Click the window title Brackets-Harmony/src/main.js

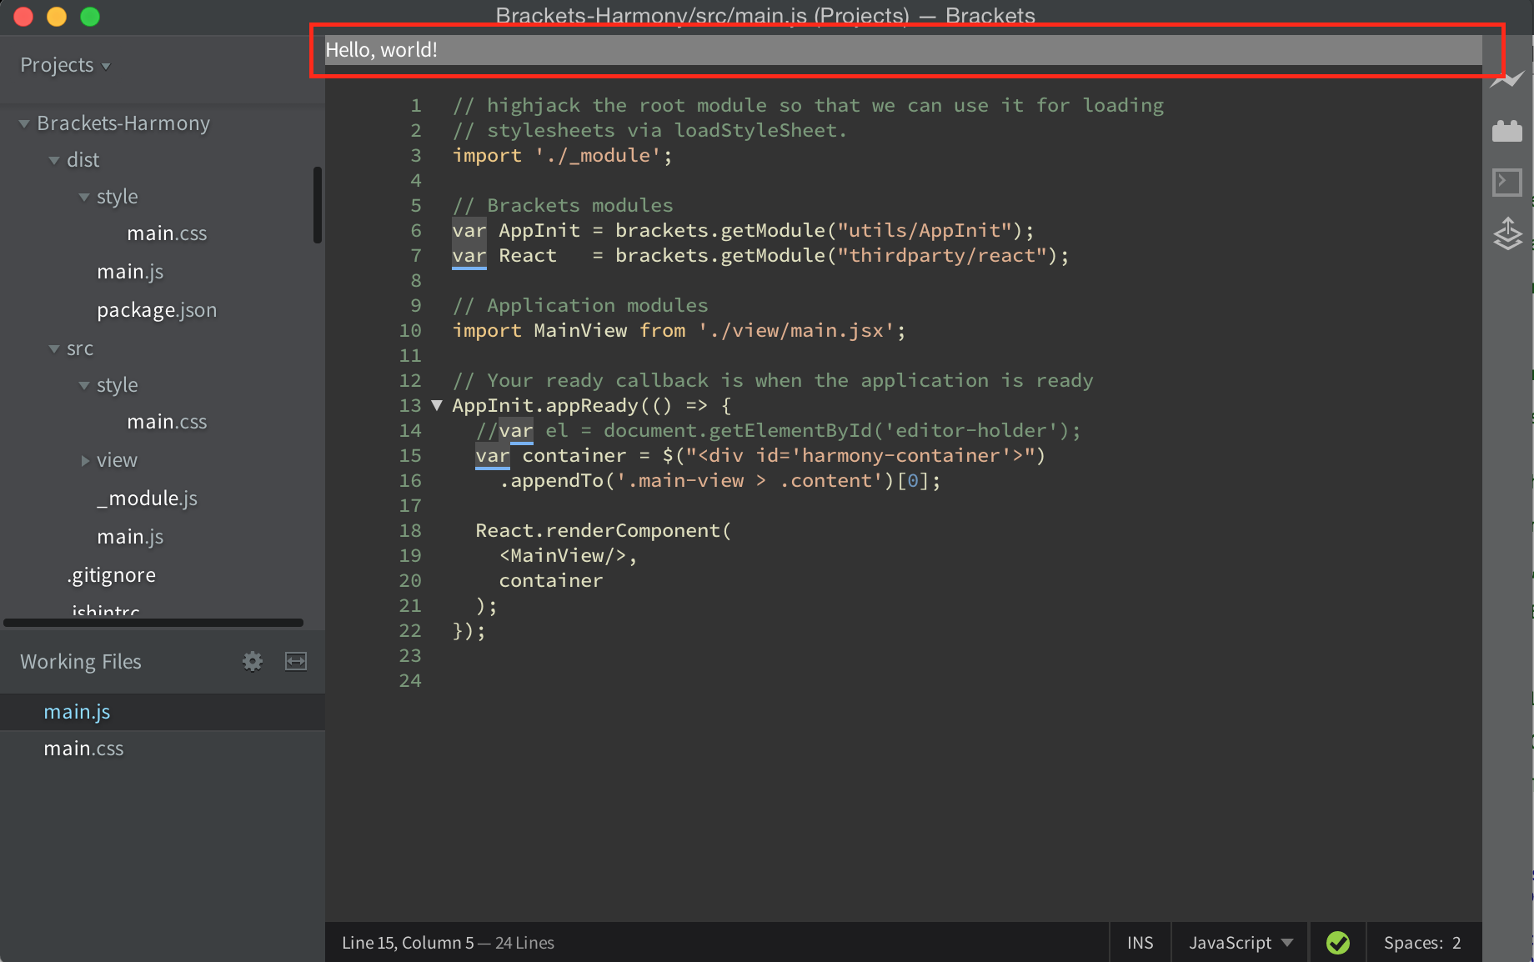click(650, 15)
